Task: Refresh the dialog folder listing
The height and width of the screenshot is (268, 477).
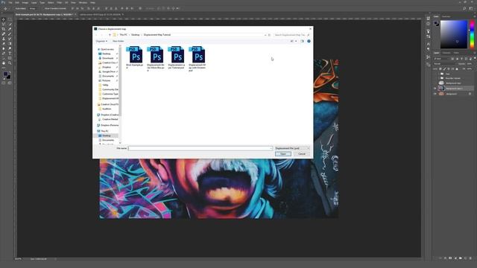Action: pos(269,35)
